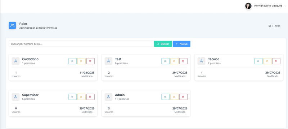This screenshot has width=288, height=129.
Task: Click '6 permisos' under Test
Action: point(121,63)
